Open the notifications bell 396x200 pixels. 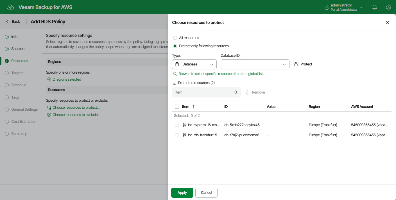(375, 7)
